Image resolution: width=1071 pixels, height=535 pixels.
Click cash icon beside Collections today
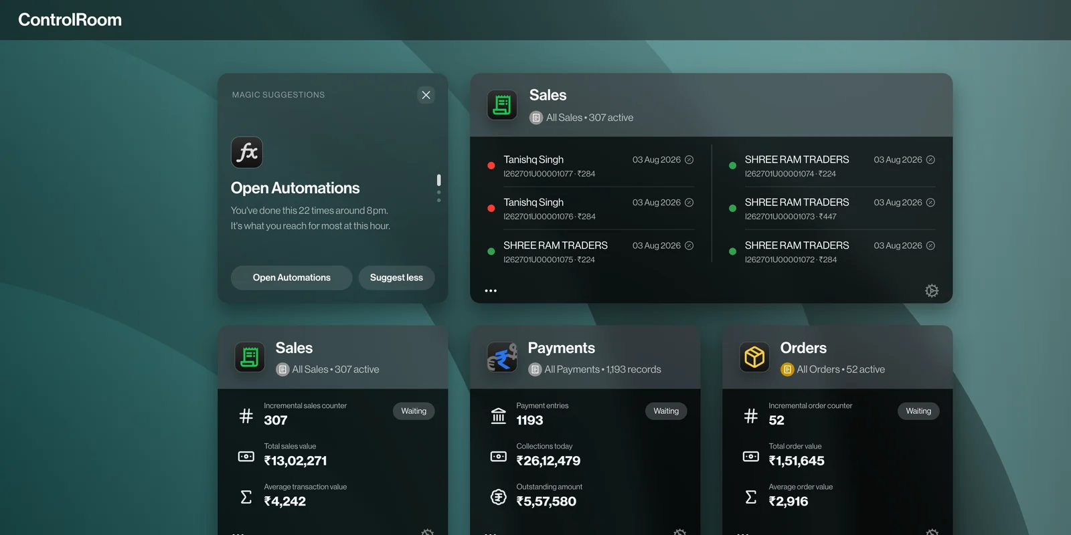tap(499, 457)
